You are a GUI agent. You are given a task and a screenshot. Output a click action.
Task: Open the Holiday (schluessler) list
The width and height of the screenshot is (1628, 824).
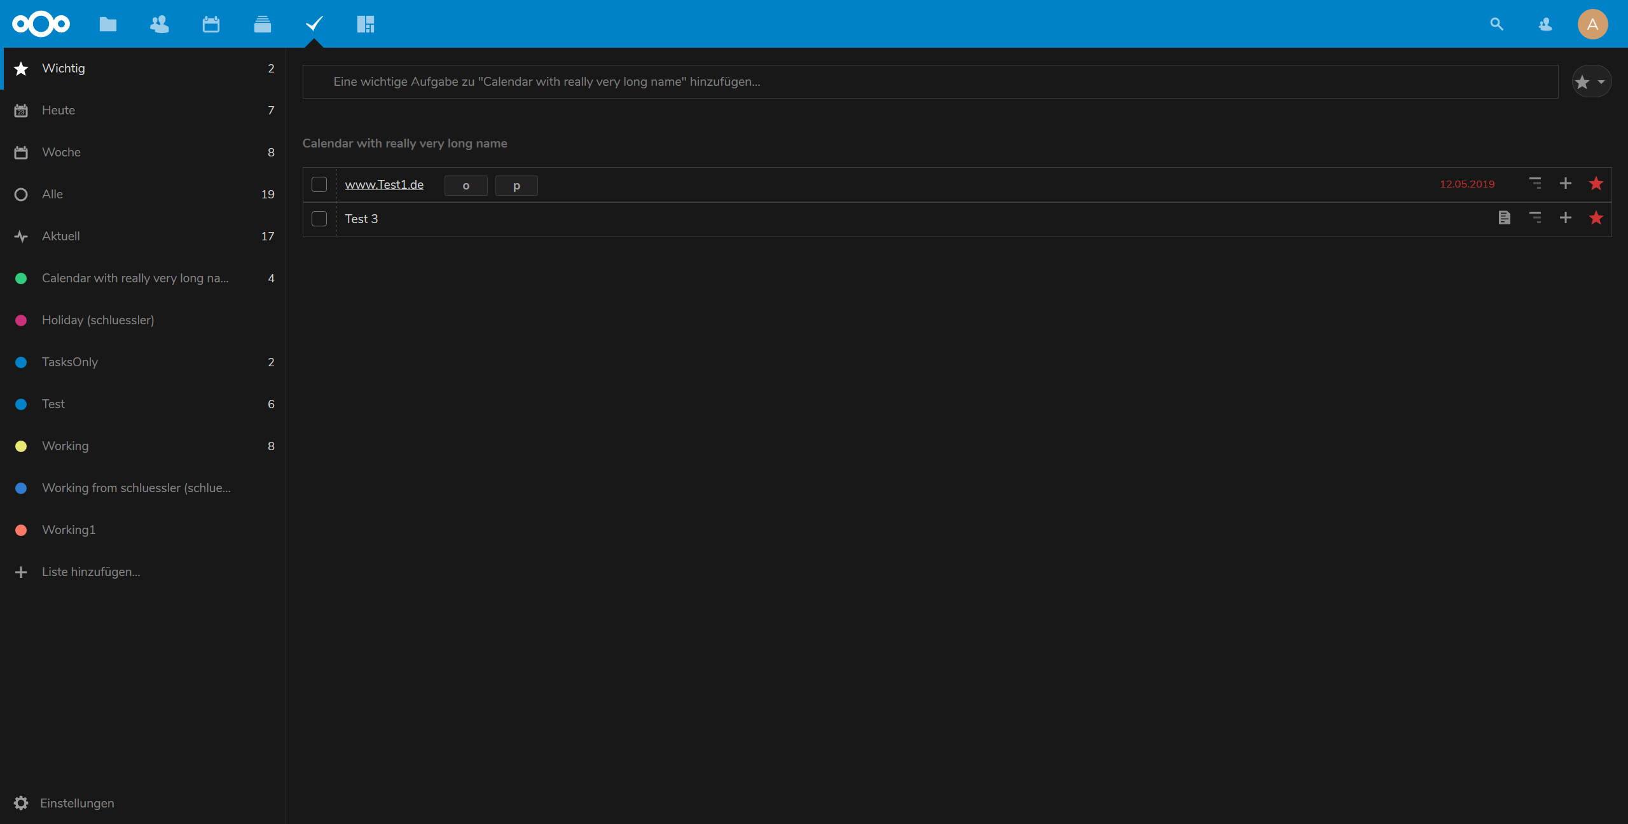pos(143,320)
